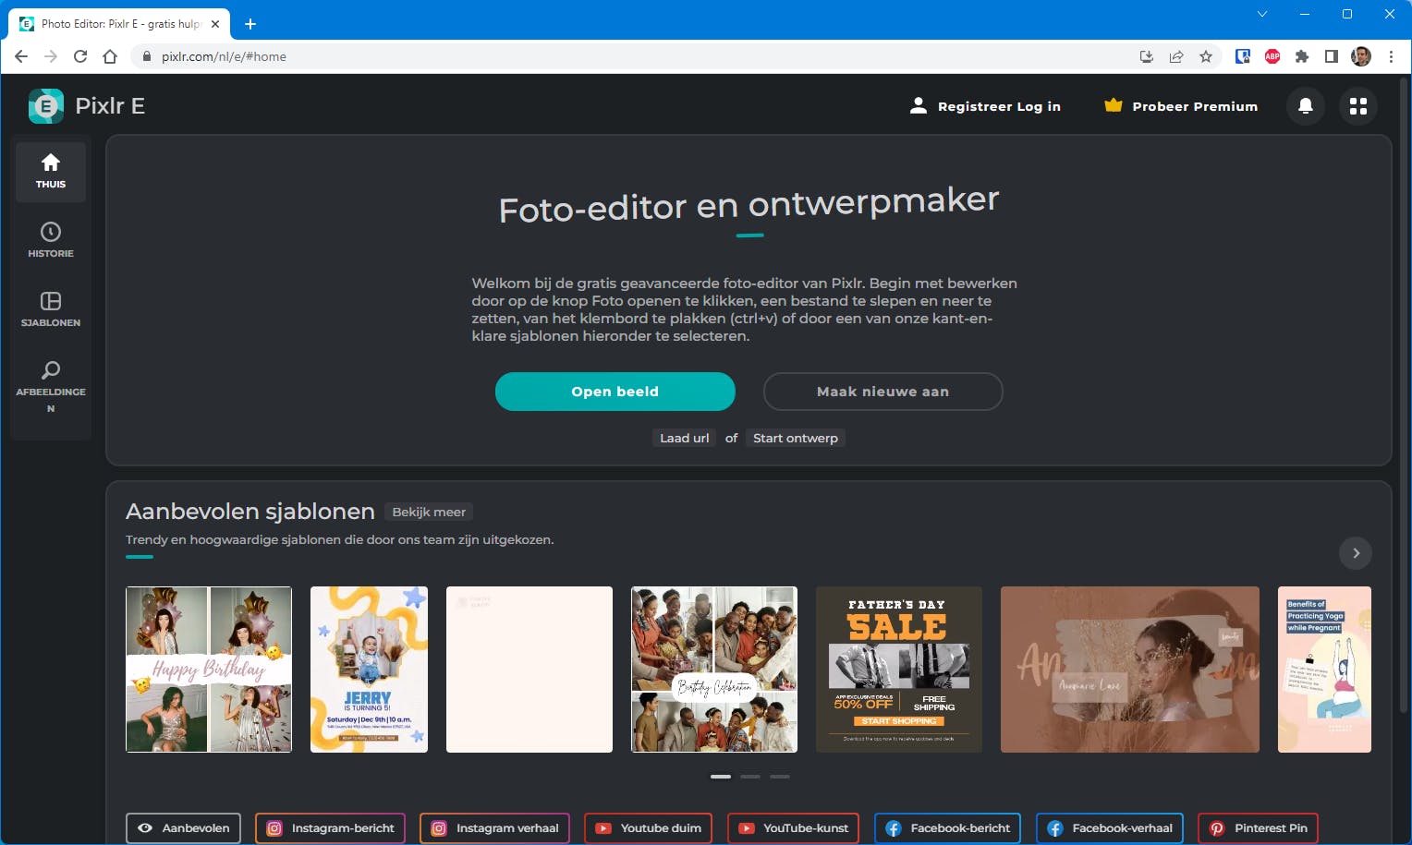Reload the Pixlr page
Screen dimensions: 1412x845
80,56
